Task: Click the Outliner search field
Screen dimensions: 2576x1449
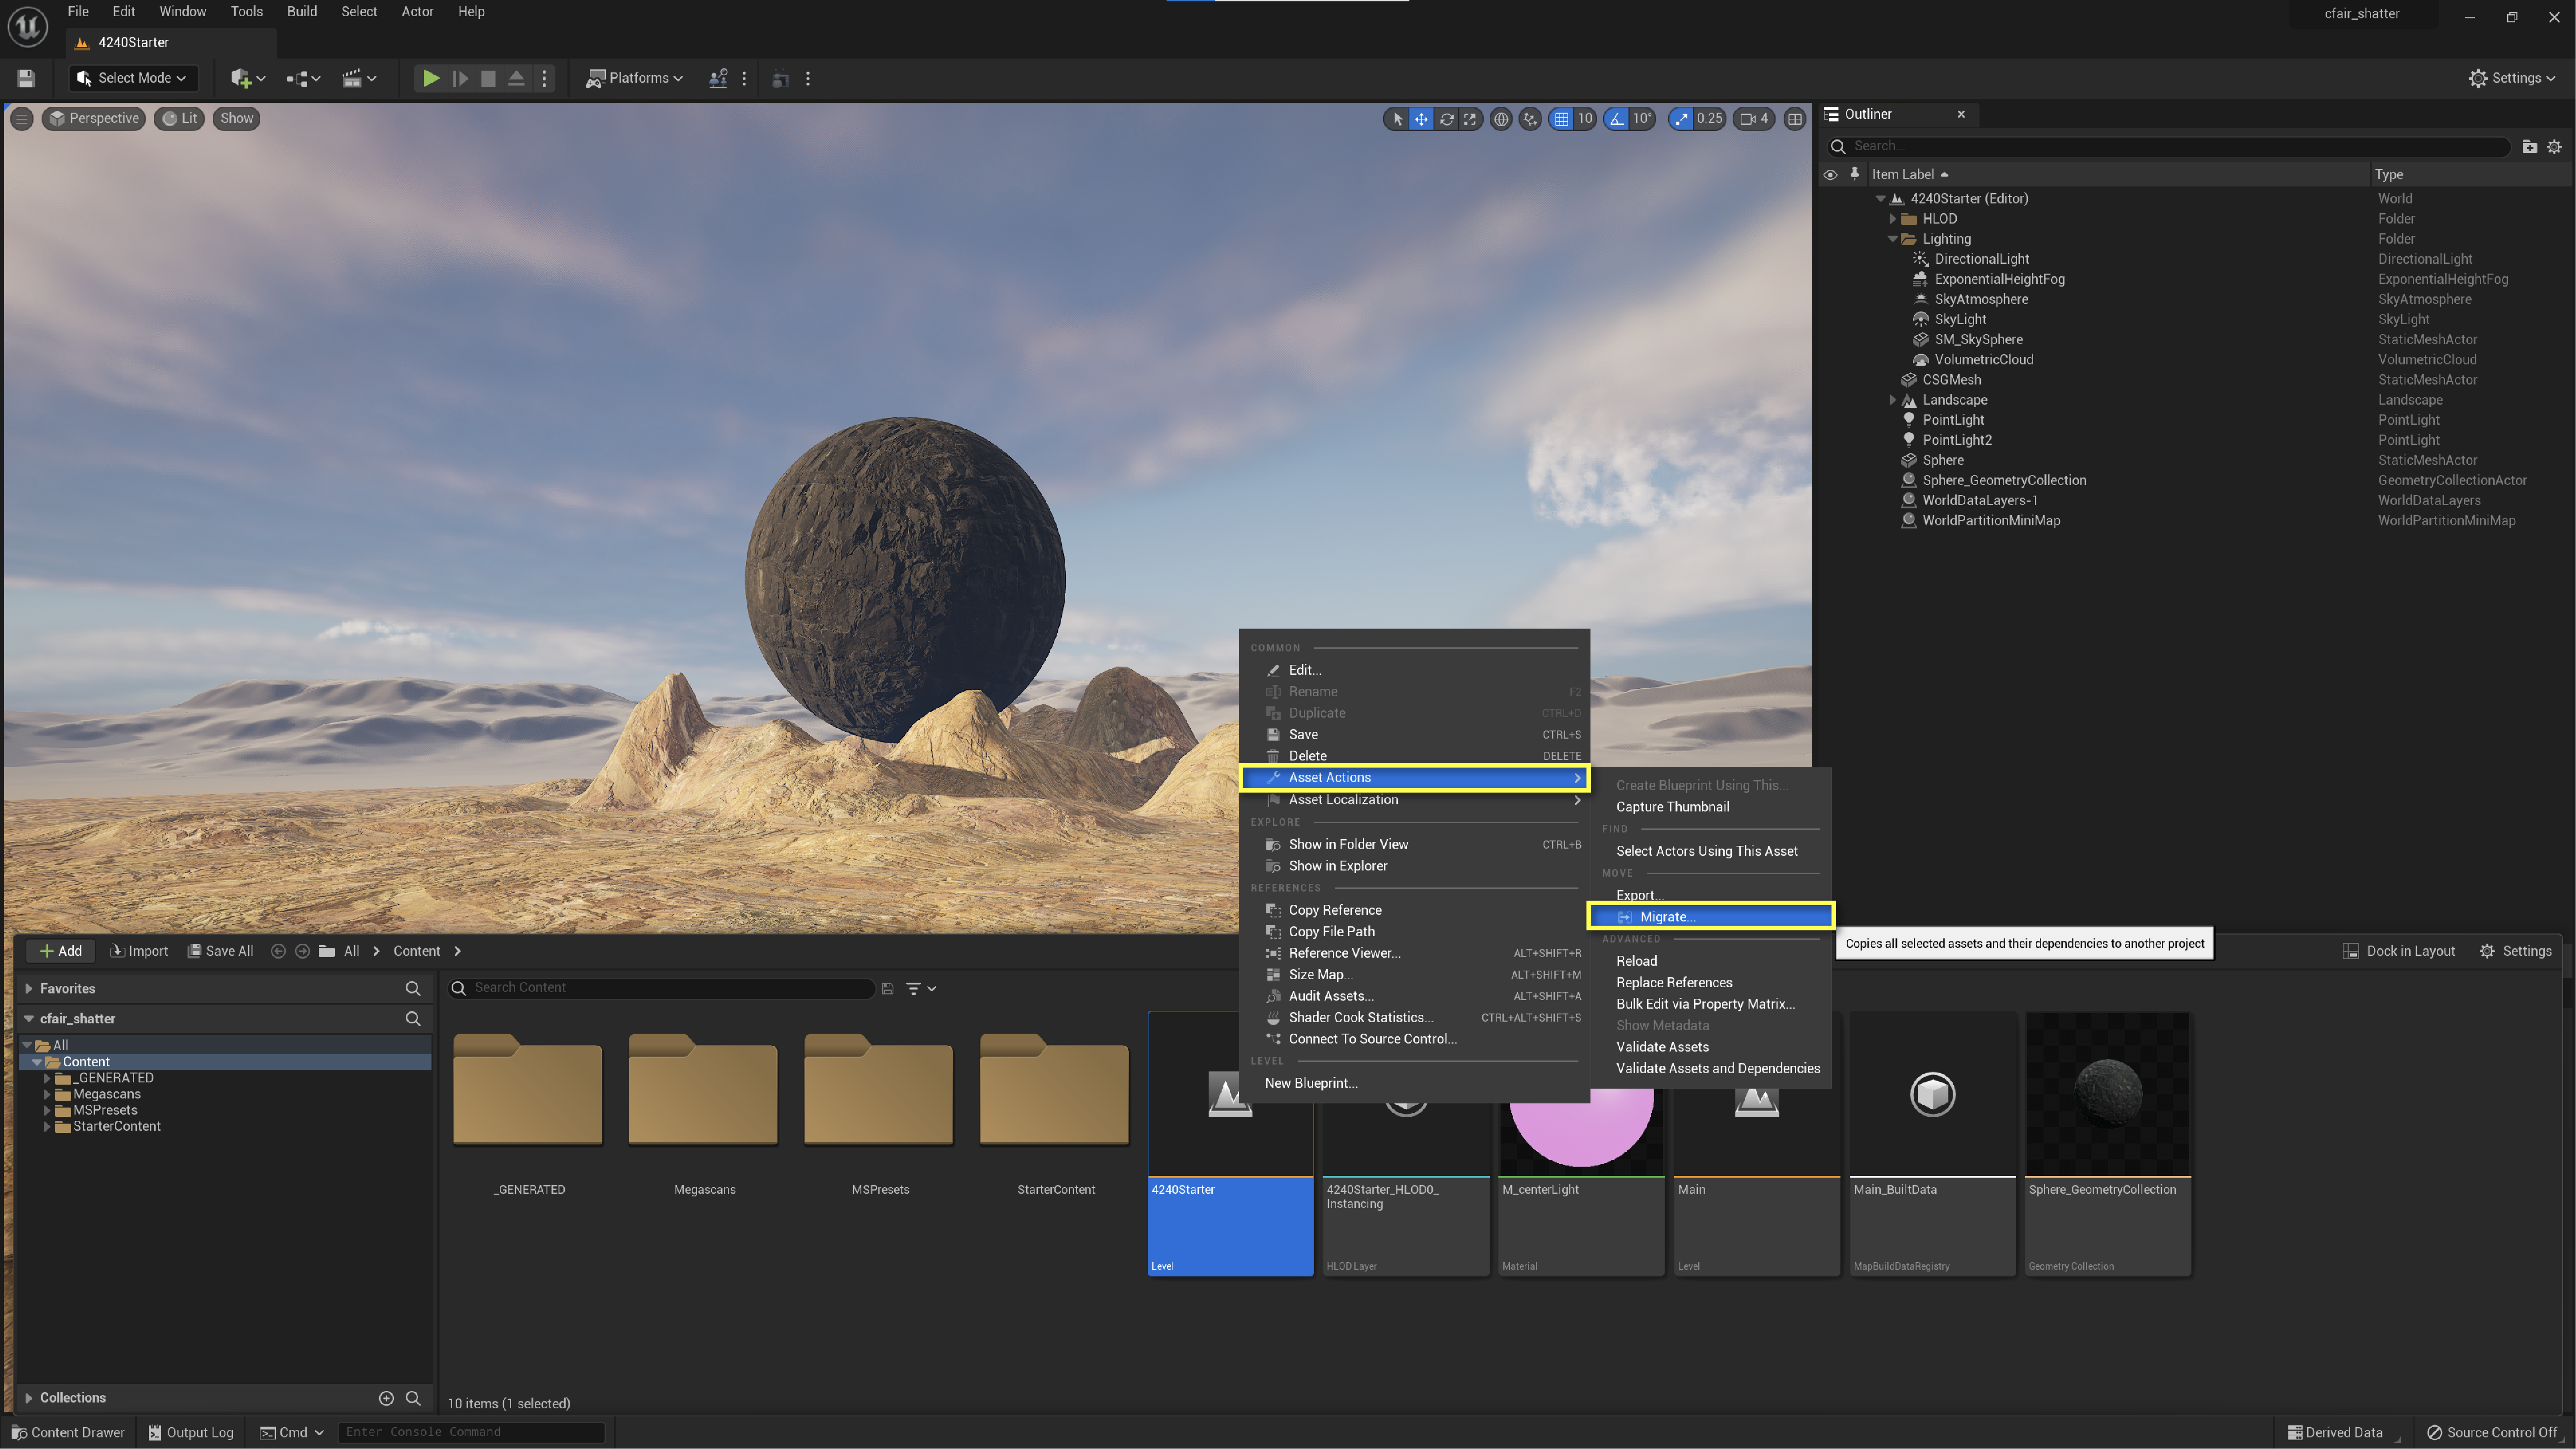Action: point(2168,147)
